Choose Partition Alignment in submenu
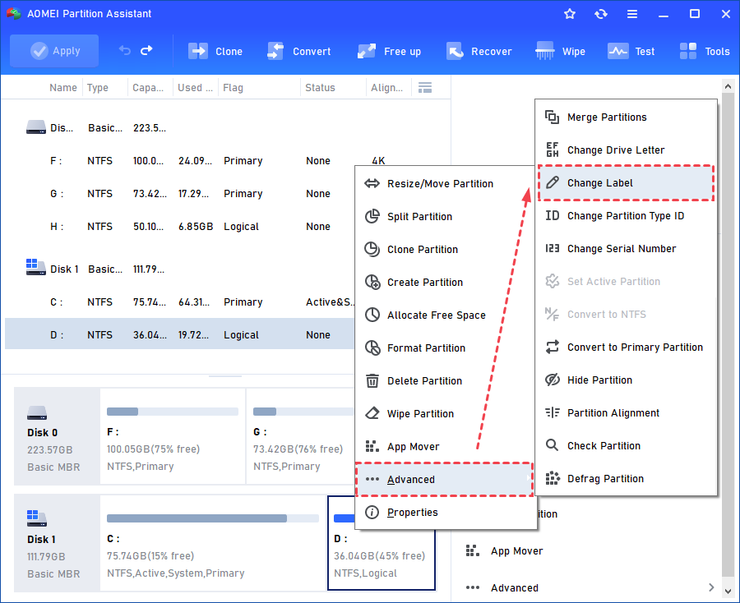This screenshot has height=603, width=740. click(626, 413)
